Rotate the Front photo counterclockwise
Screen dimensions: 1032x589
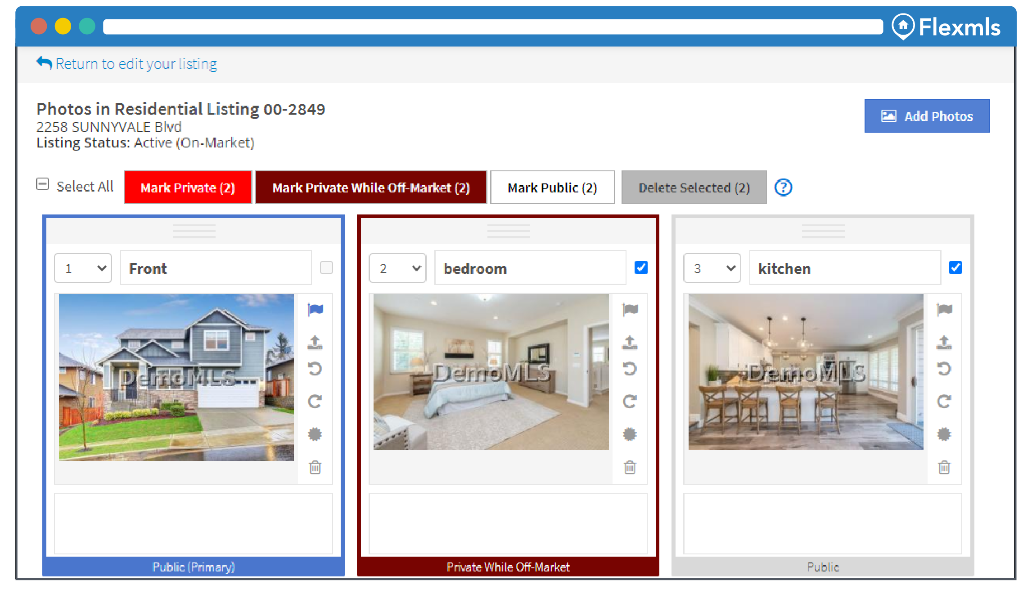[315, 369]
